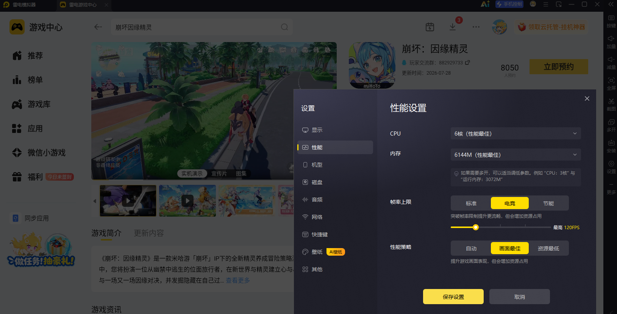Set frame rate limit to 电竞
Image resolution: width=617 pixels, height=314 pixels.
point(510,203)
